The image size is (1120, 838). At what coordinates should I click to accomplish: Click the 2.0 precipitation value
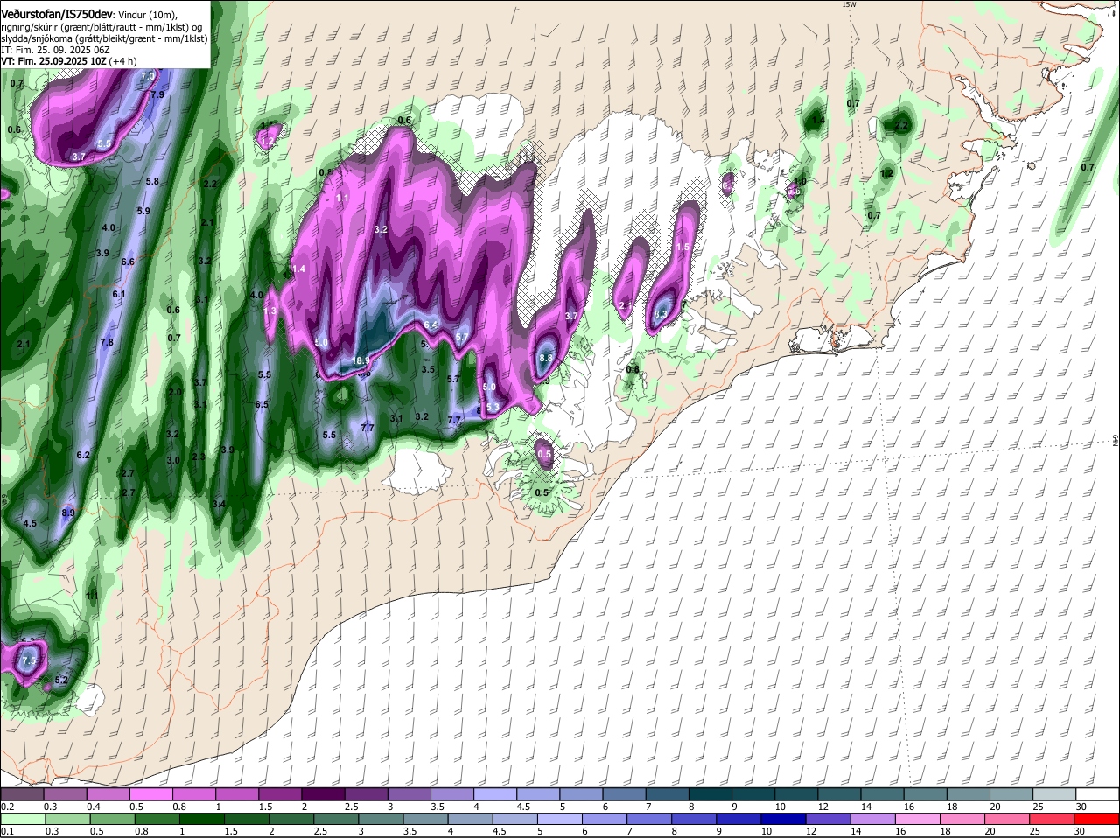pyautogui.click(x=175, y=392)
